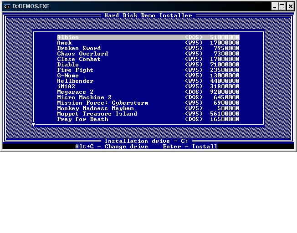Select Fire Fight entry
The image size is (297, 233).
click(x=148, y=70)
